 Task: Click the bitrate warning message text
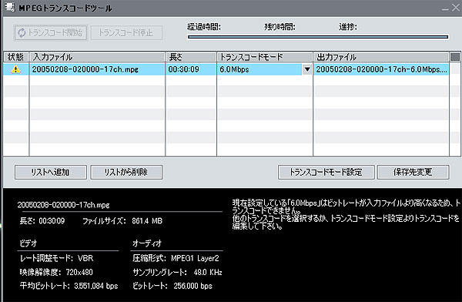[x=346, y=214]
